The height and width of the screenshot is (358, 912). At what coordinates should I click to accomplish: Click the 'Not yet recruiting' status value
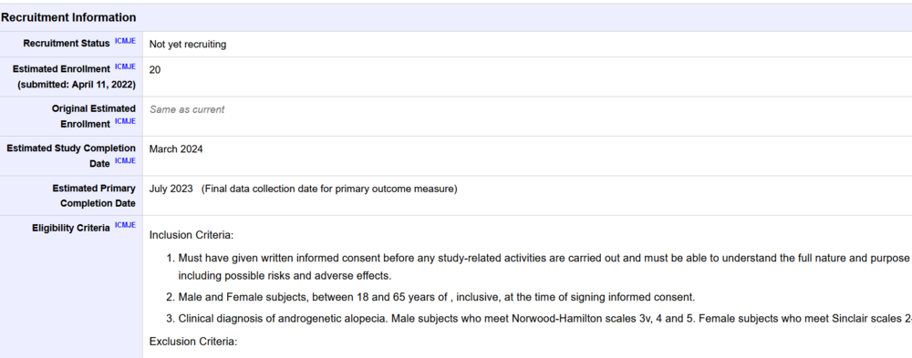coord(188,44)
